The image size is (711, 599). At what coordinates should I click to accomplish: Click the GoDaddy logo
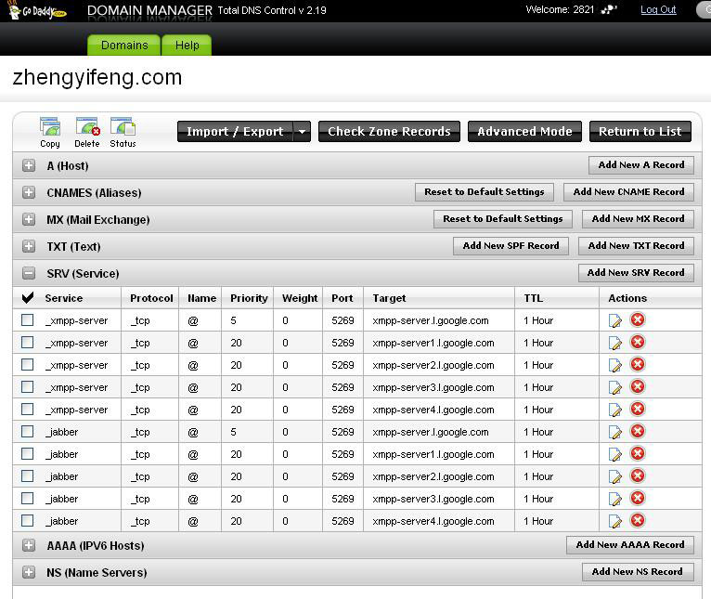point(38,11)
